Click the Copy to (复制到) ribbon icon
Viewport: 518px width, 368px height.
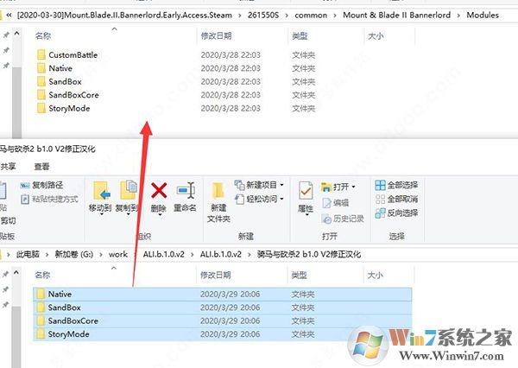pyautogui.click(x=129, y=190)
